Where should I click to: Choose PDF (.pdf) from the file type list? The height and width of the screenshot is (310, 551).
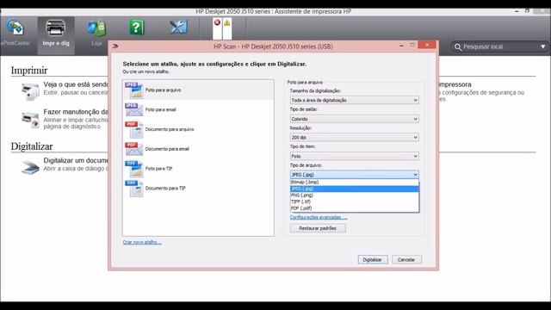click(354, 208)
